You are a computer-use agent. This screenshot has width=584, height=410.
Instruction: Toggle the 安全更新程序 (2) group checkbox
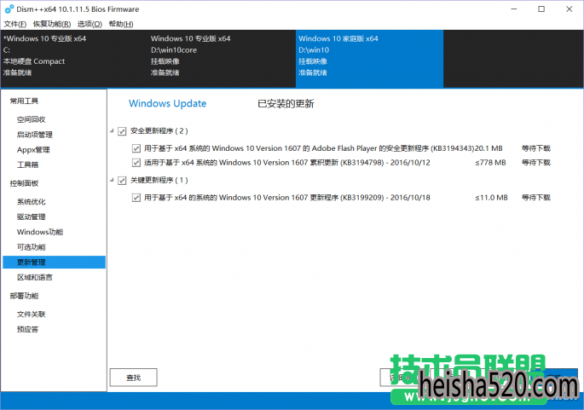(122, 131)
